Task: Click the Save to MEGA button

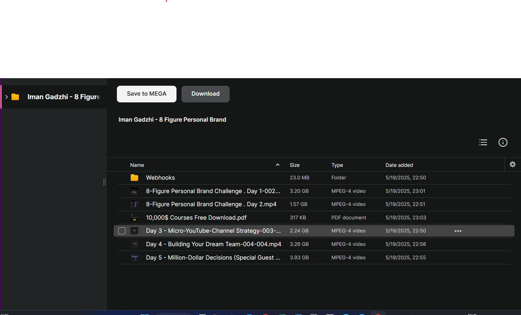Action: pos(147,94)
